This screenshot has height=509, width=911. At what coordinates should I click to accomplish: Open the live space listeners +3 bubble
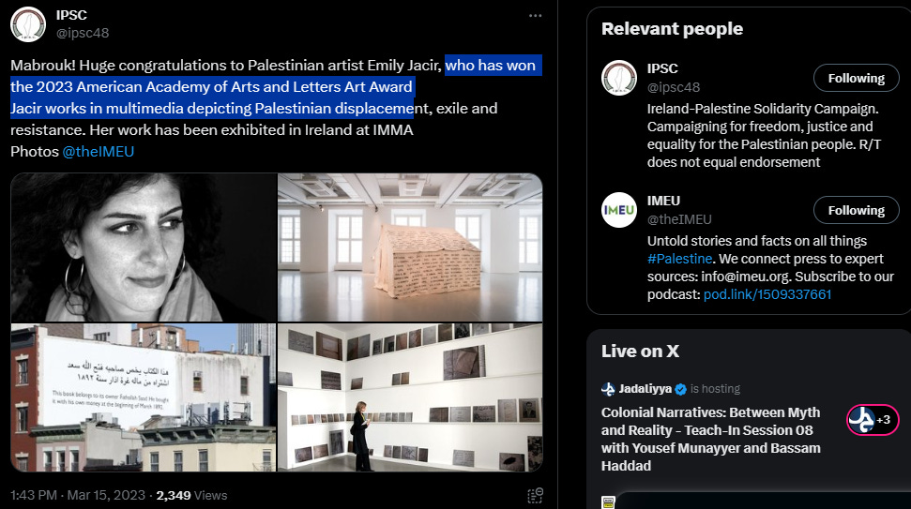[x=873, y=420]
